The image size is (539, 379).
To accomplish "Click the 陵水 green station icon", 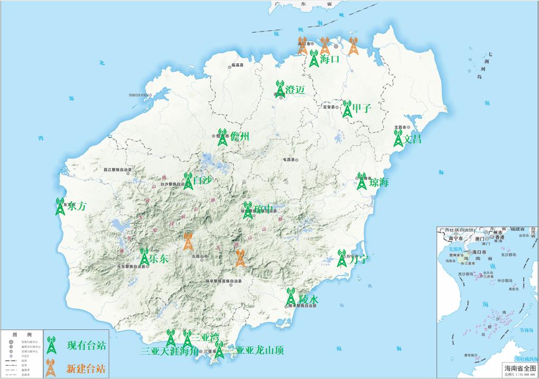I will (291, 297).
